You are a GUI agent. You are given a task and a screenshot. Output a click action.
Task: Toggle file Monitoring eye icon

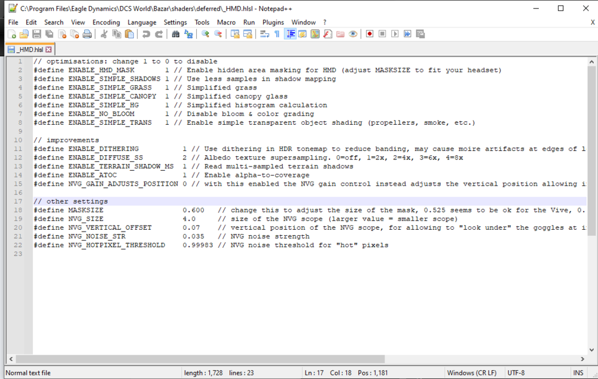pyautogui.click(x=353, y=34)
